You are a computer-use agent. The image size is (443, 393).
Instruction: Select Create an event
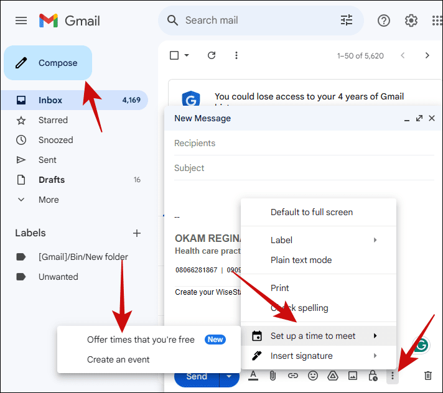pyautogui.click(x=149, y=359)
